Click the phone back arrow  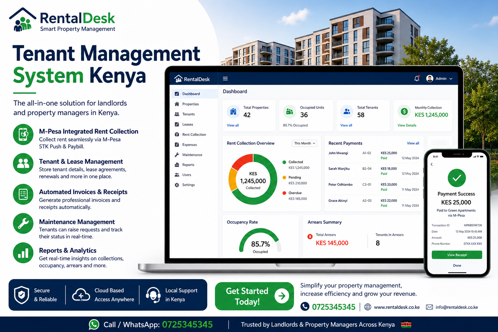(x=432, y=164)
